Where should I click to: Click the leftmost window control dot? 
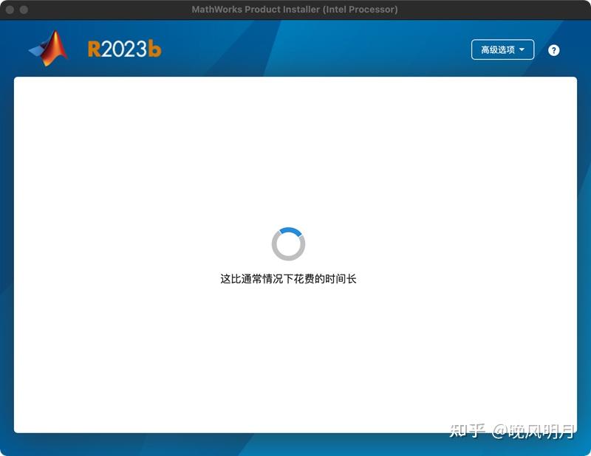point(10,10)
